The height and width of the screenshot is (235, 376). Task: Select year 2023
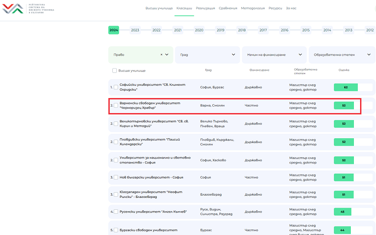click(x=135, y=30)
